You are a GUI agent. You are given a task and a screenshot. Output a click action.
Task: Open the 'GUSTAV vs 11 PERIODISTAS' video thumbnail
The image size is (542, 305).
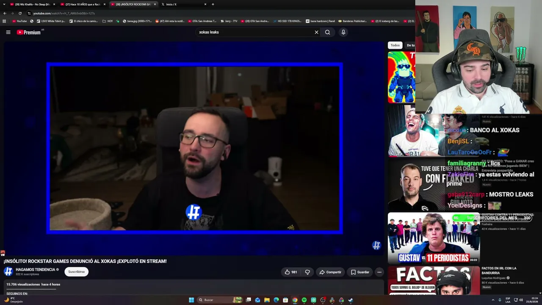434,238
